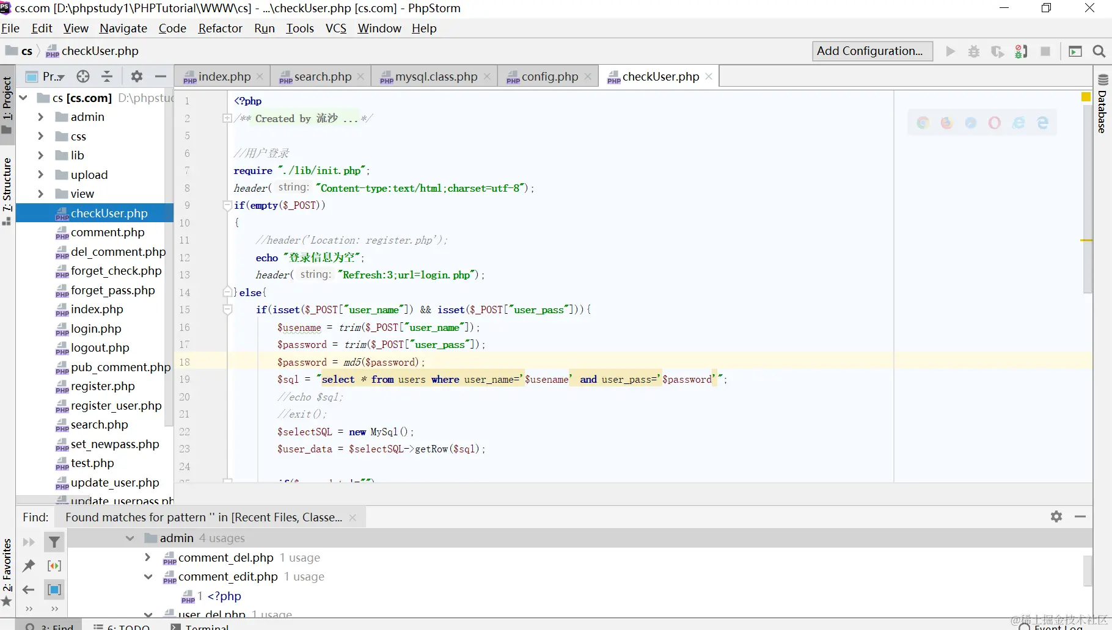This screenshot has height=630, width=1112.
Task: Open the 2: Favorites side tab
Action: click(7, 573)
